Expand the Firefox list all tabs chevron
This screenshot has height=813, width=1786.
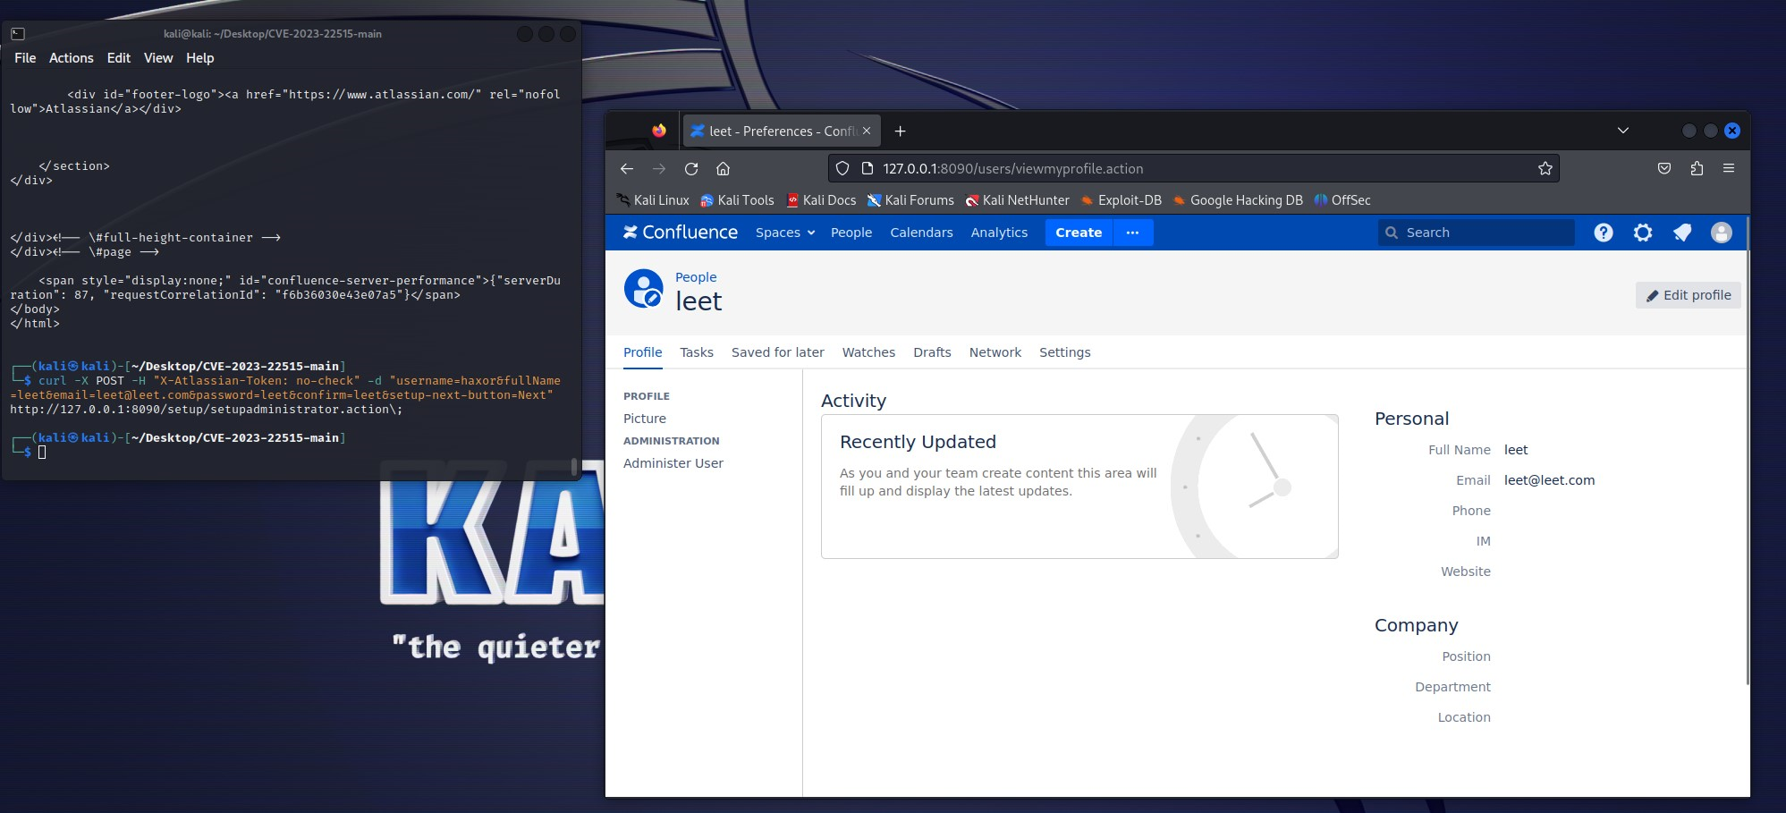(1623, 131)
